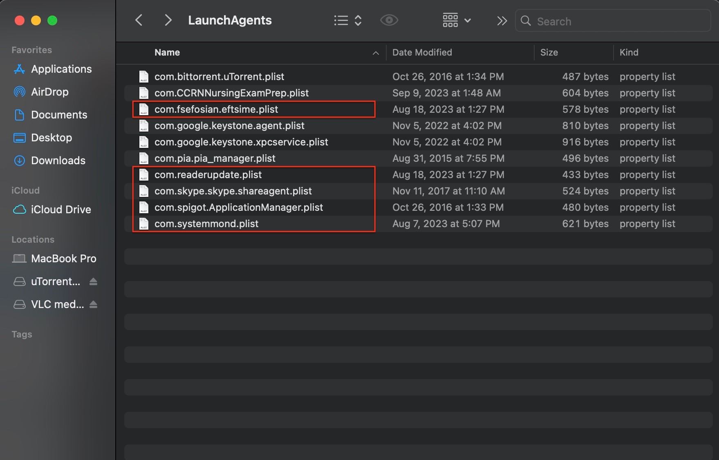Open Quick Look preview with eye icon

(389, 20)
